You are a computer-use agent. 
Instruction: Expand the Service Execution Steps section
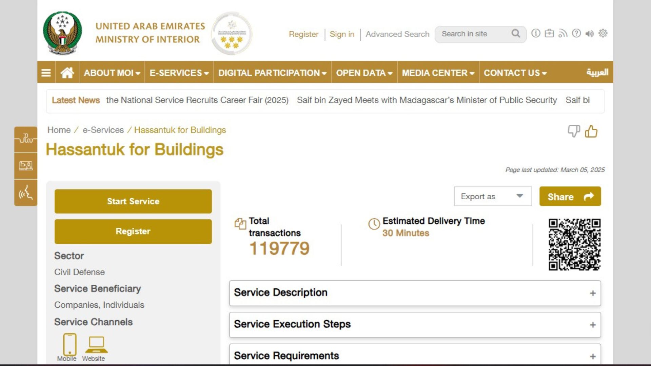[415, 325]
